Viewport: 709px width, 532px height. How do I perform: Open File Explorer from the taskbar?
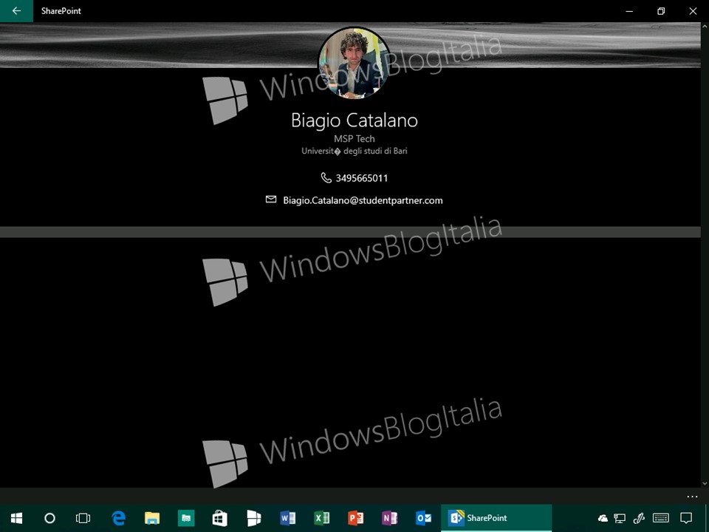point(152,518)
